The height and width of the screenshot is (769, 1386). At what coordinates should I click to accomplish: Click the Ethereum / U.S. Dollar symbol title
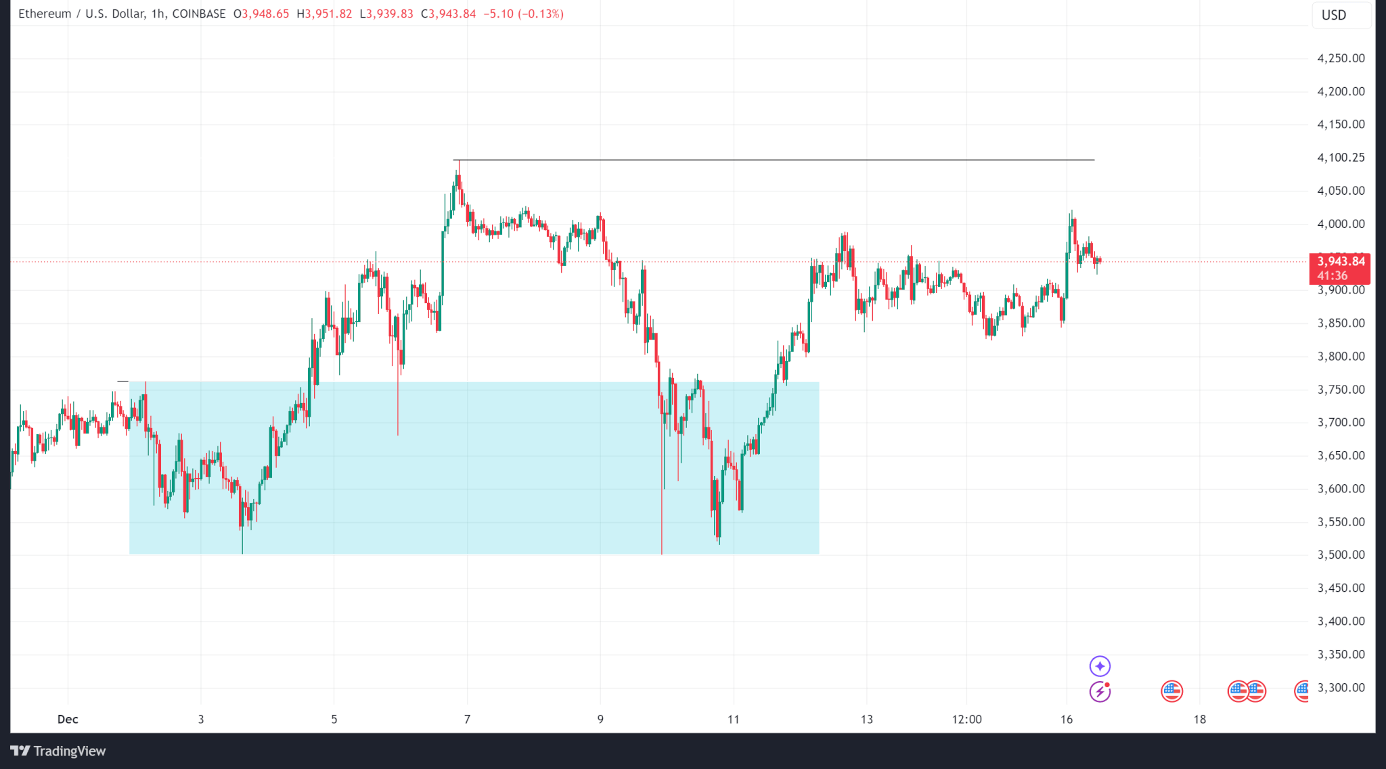[x=81, y=14]
